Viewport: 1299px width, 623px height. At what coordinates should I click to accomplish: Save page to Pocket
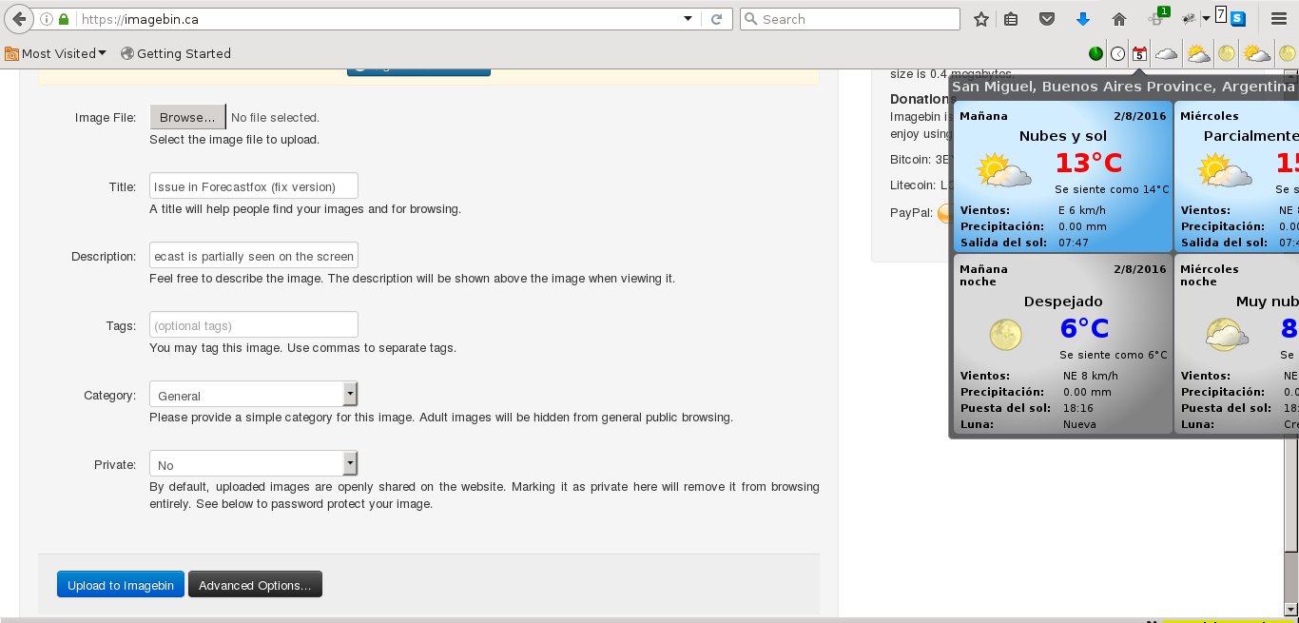coord(1046,19)
